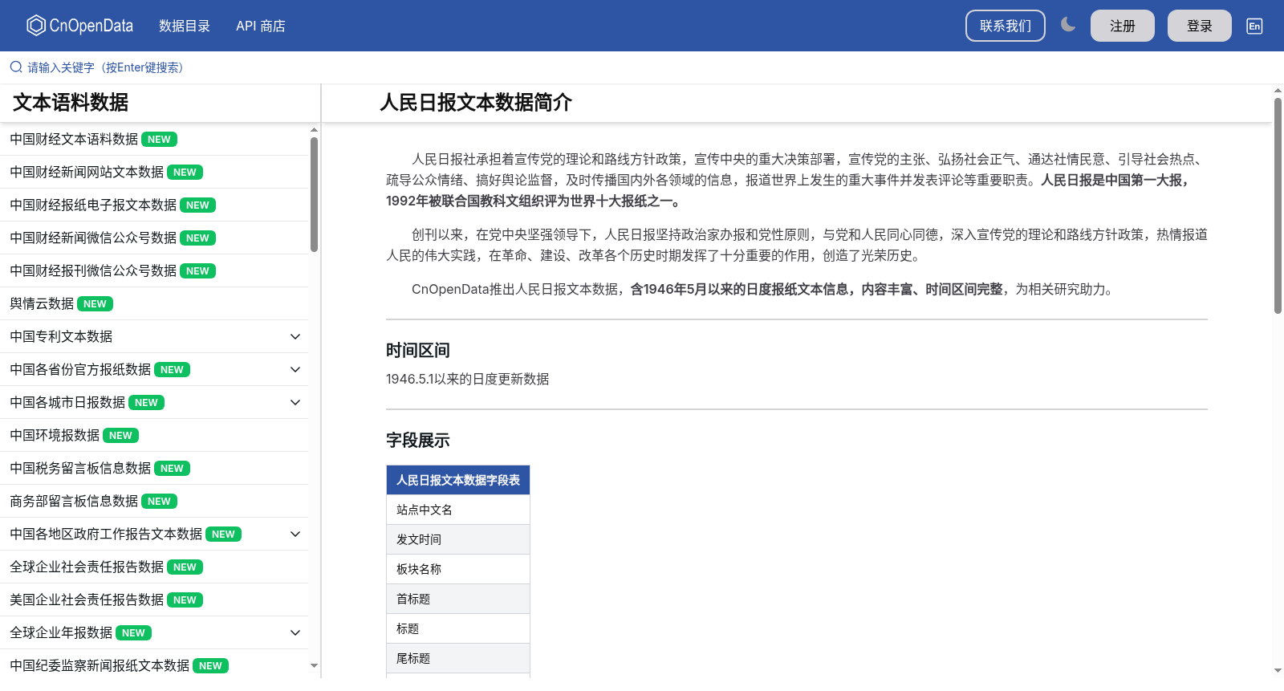Switch language with the En icon

point(1254,26)
